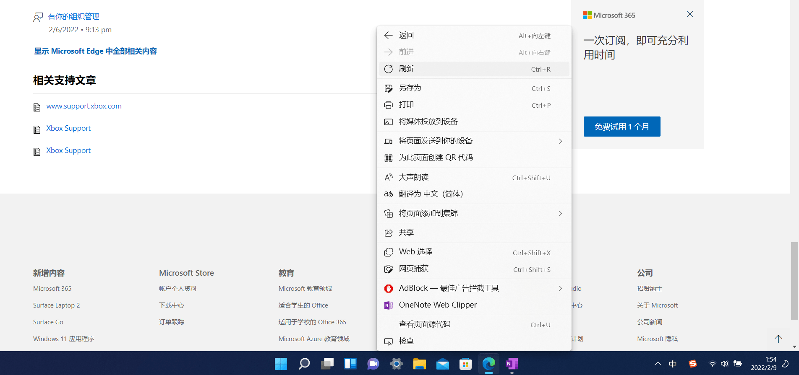Click the printer icon beside 打印
The image size is (799, 375).
point(389,105)
